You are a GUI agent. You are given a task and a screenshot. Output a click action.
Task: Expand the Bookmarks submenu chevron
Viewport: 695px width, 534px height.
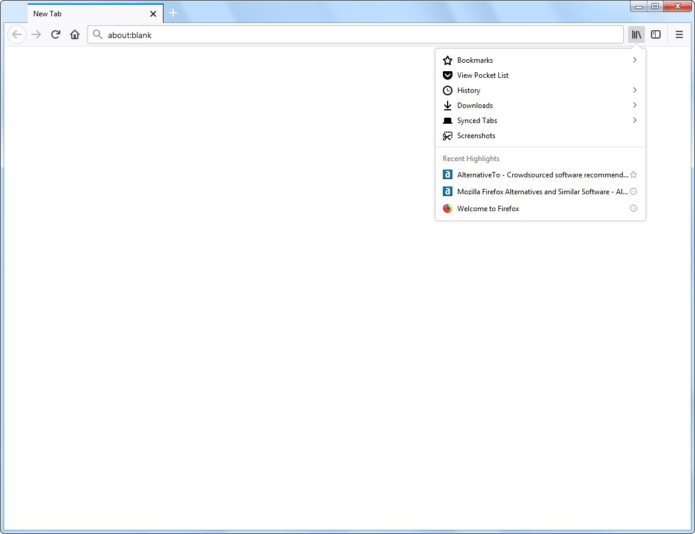tap(635, 60)
